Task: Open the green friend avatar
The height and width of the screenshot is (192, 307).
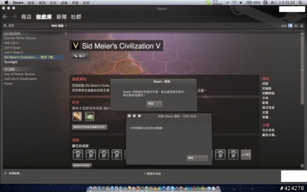Action: coord(90,116)
